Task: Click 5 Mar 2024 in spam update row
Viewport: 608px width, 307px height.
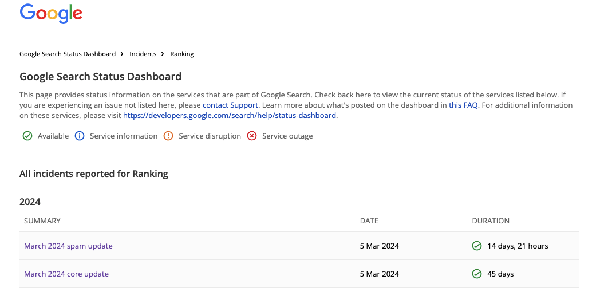Action: click(x=379, y=246)
